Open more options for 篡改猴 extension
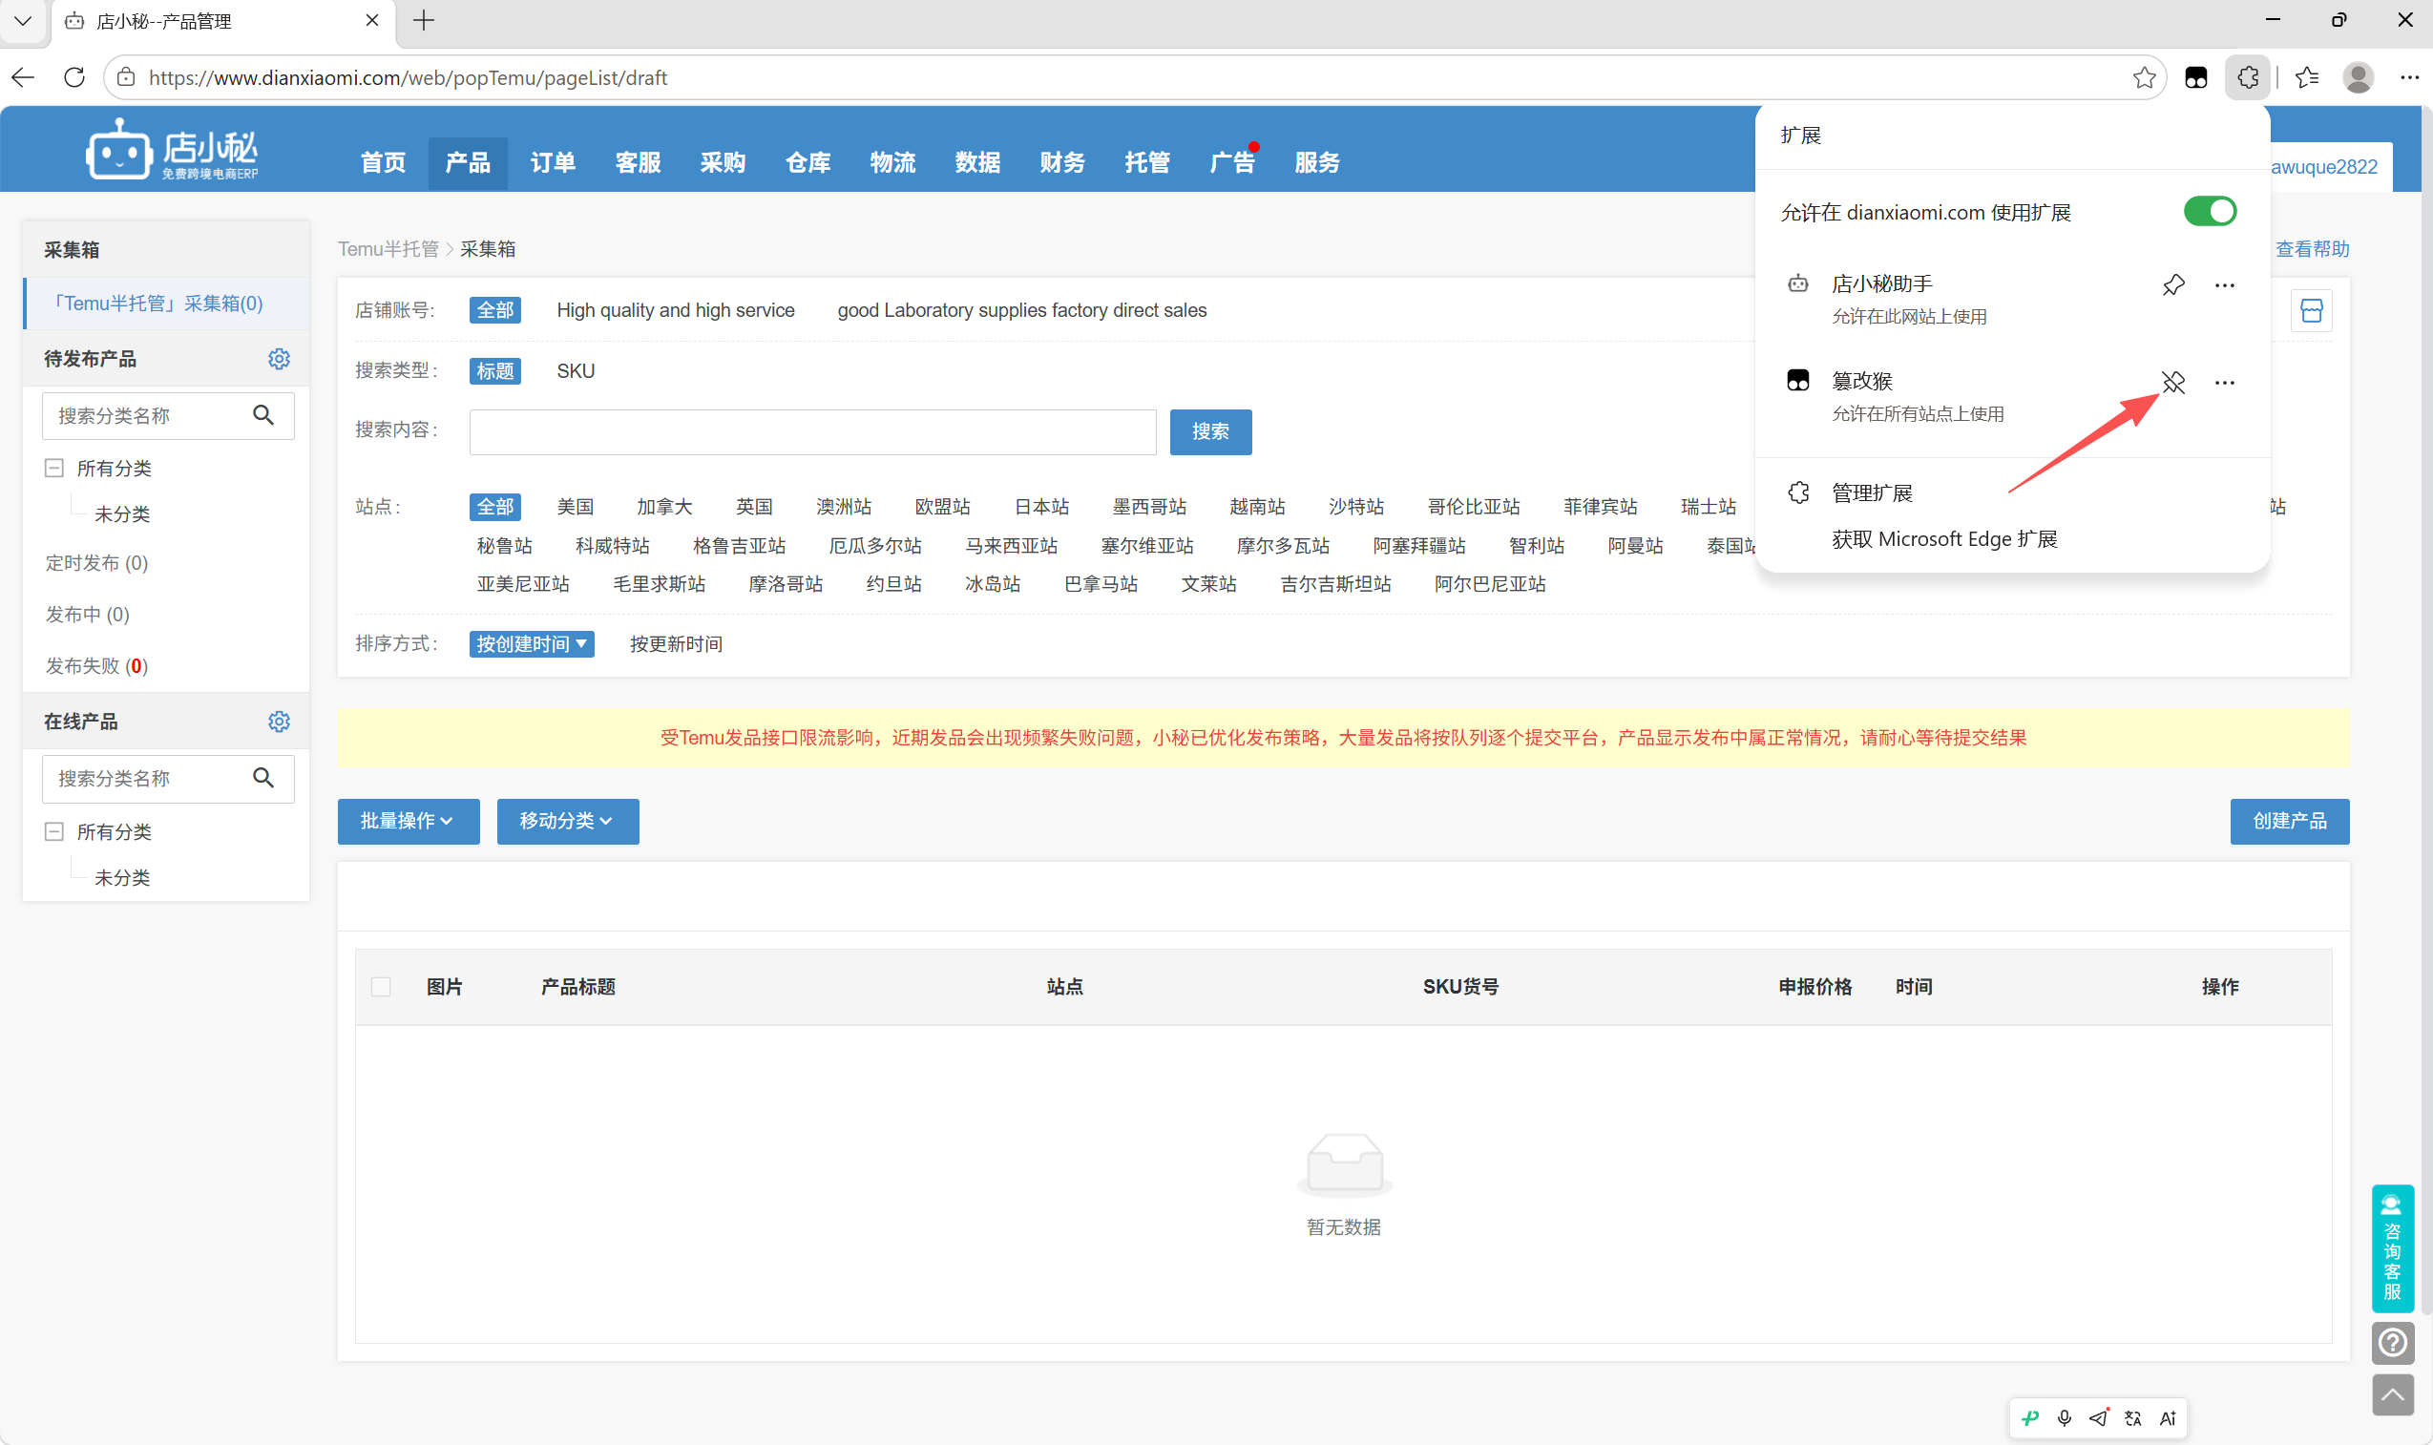Viewport: 2433px width, 1445px height. point(2225,383)
